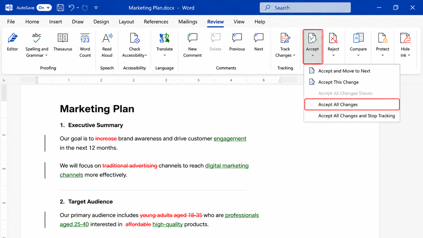The height and width of the screenshot is (238, 423).
Task: Save the document with the disk icon
Action: [60, 8]
